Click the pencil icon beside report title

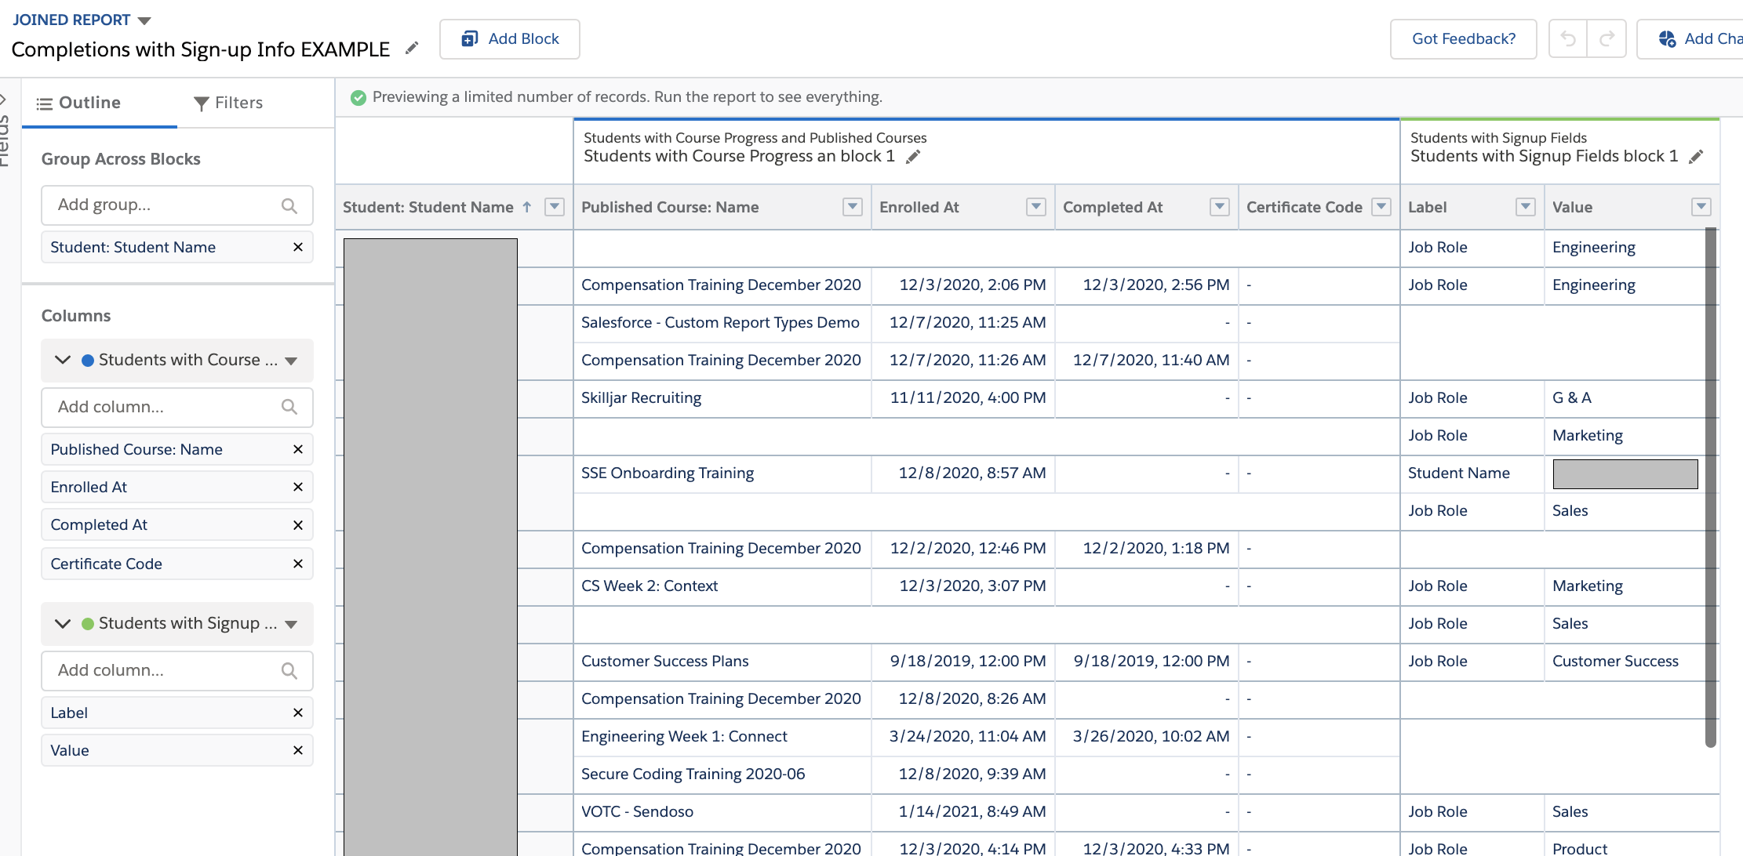pos(412,49)
